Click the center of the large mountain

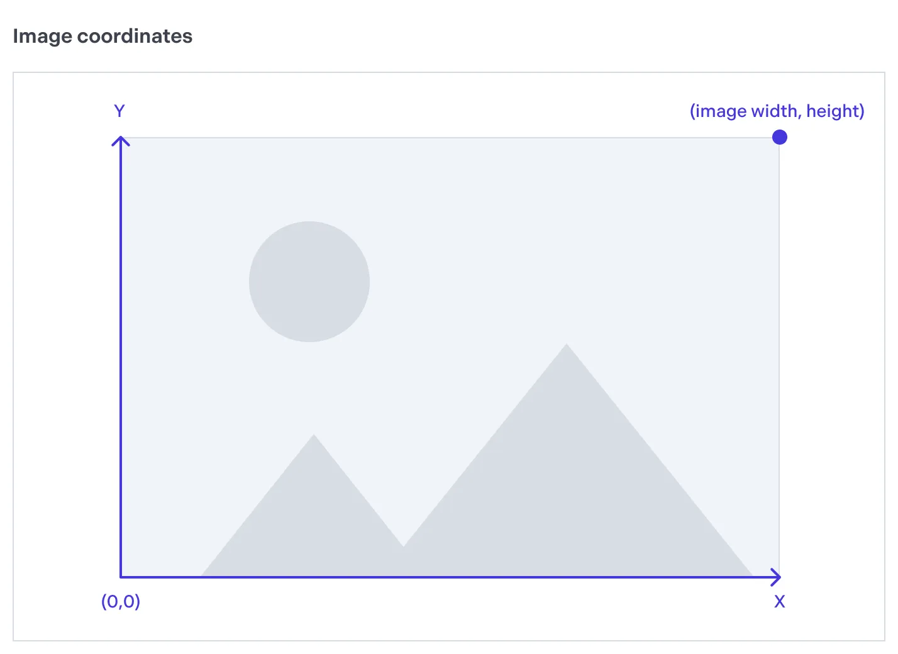coord(572,490)
